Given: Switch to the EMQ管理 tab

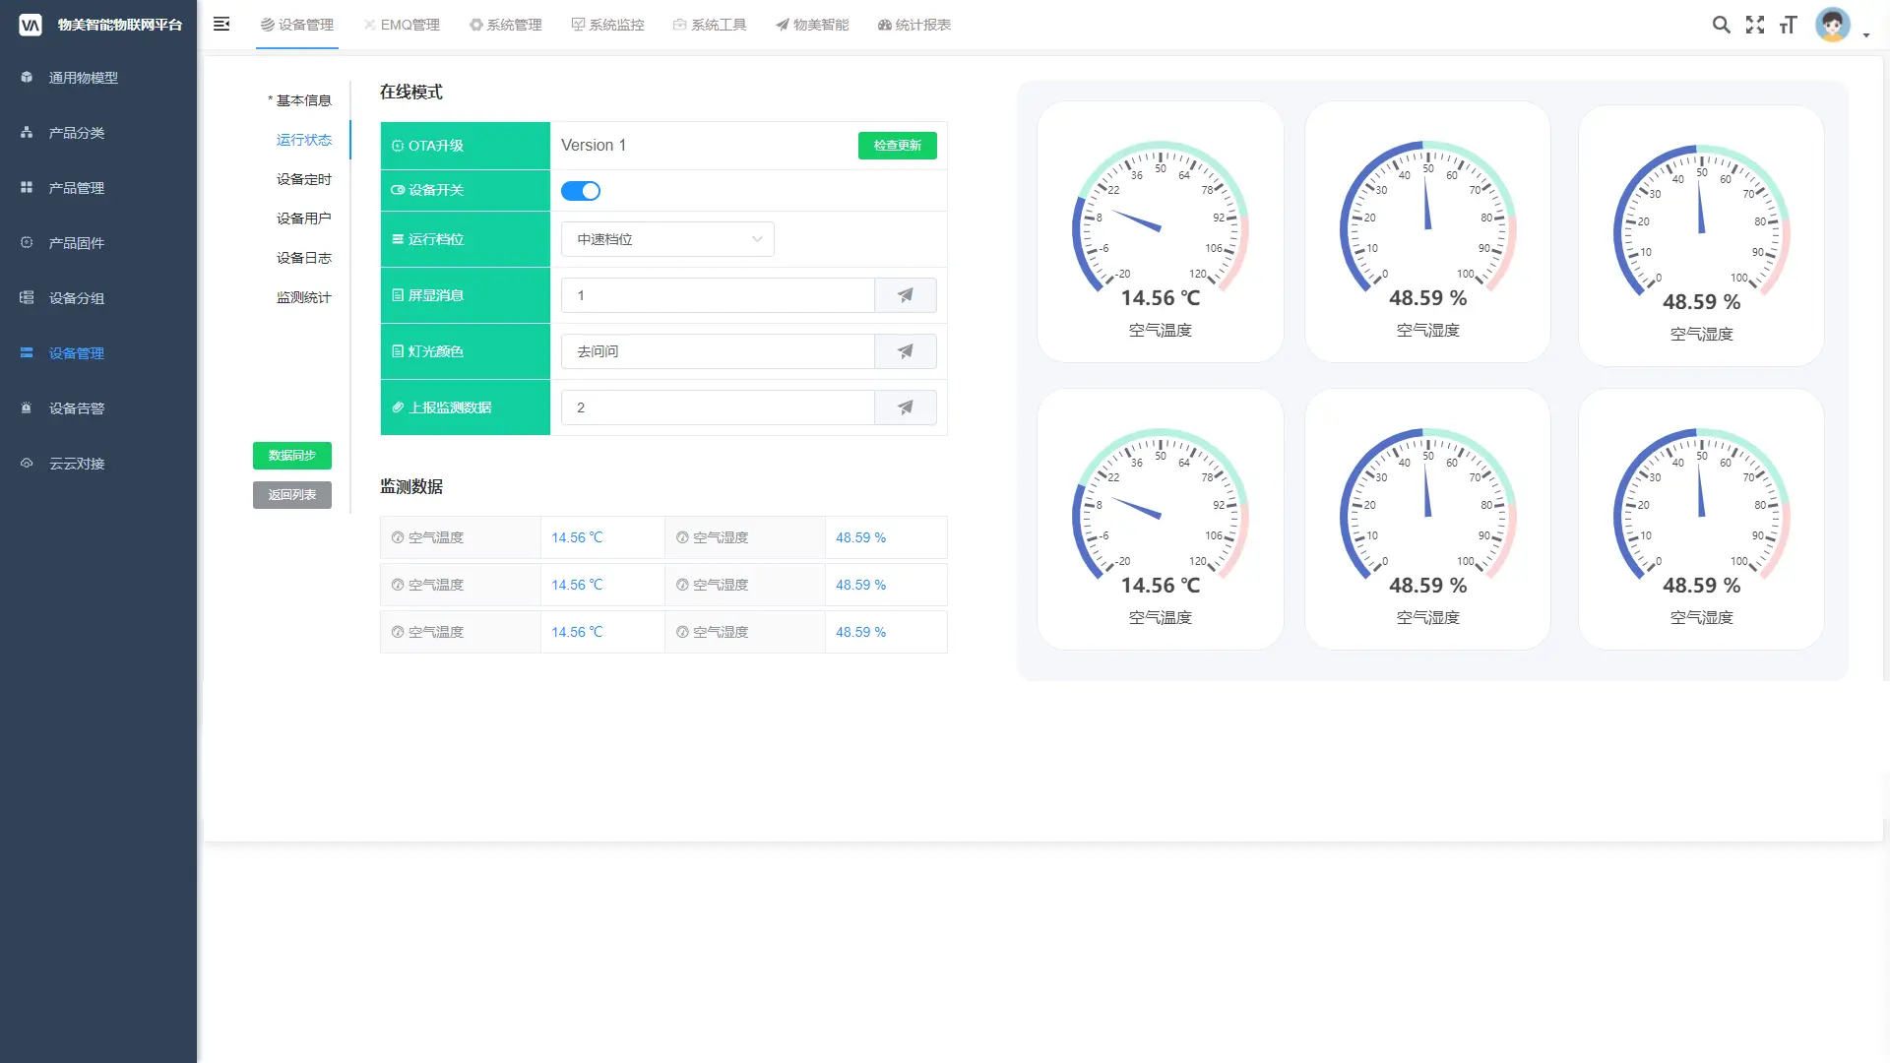Looking at the screenshot, I should pos(402,25).
